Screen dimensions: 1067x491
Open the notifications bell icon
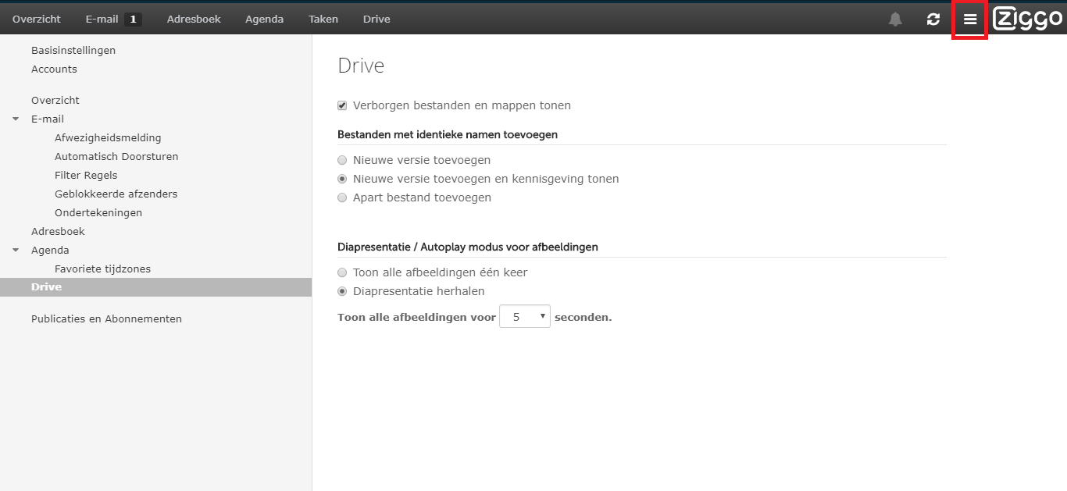pyautogui.click(x=895, y=20)
